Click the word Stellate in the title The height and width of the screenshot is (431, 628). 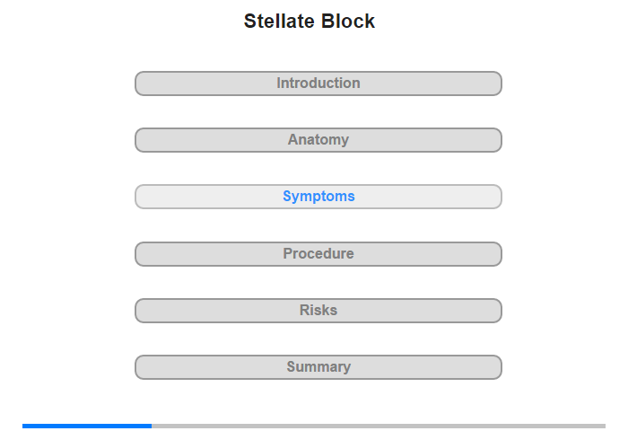[278, 22]
